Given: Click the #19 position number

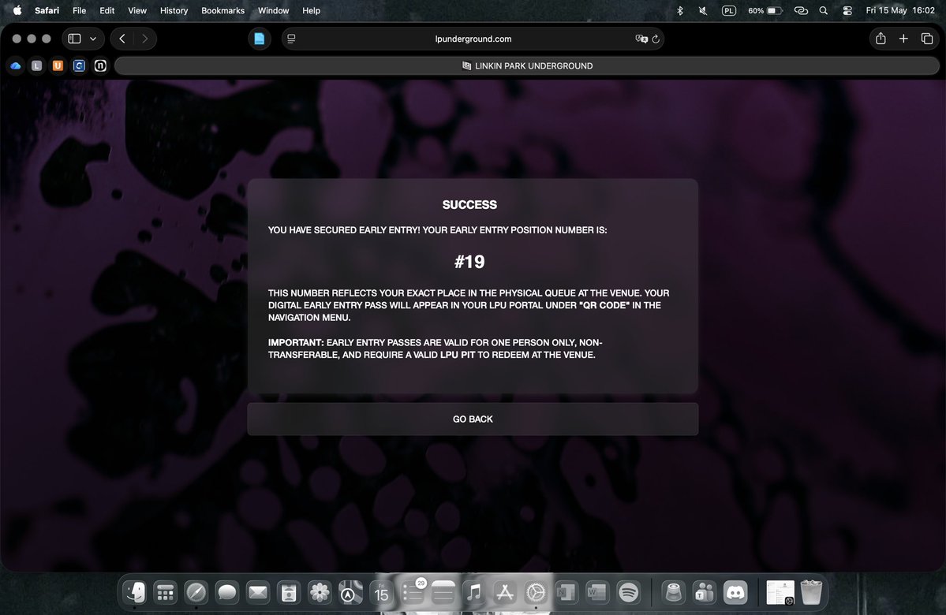Looking at the screenshot, I should click(x=469, y=262).
